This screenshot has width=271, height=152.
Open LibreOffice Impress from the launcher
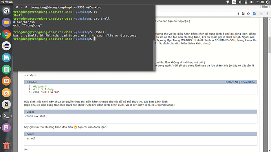pos(6,81)
